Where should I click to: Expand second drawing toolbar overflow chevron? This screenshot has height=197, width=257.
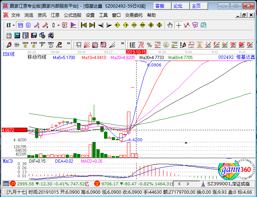tap(122, 43)
